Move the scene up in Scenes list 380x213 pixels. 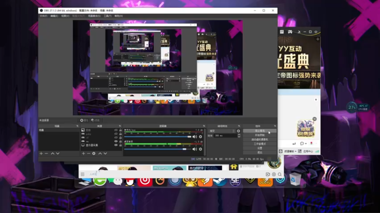tap(52, 153)
